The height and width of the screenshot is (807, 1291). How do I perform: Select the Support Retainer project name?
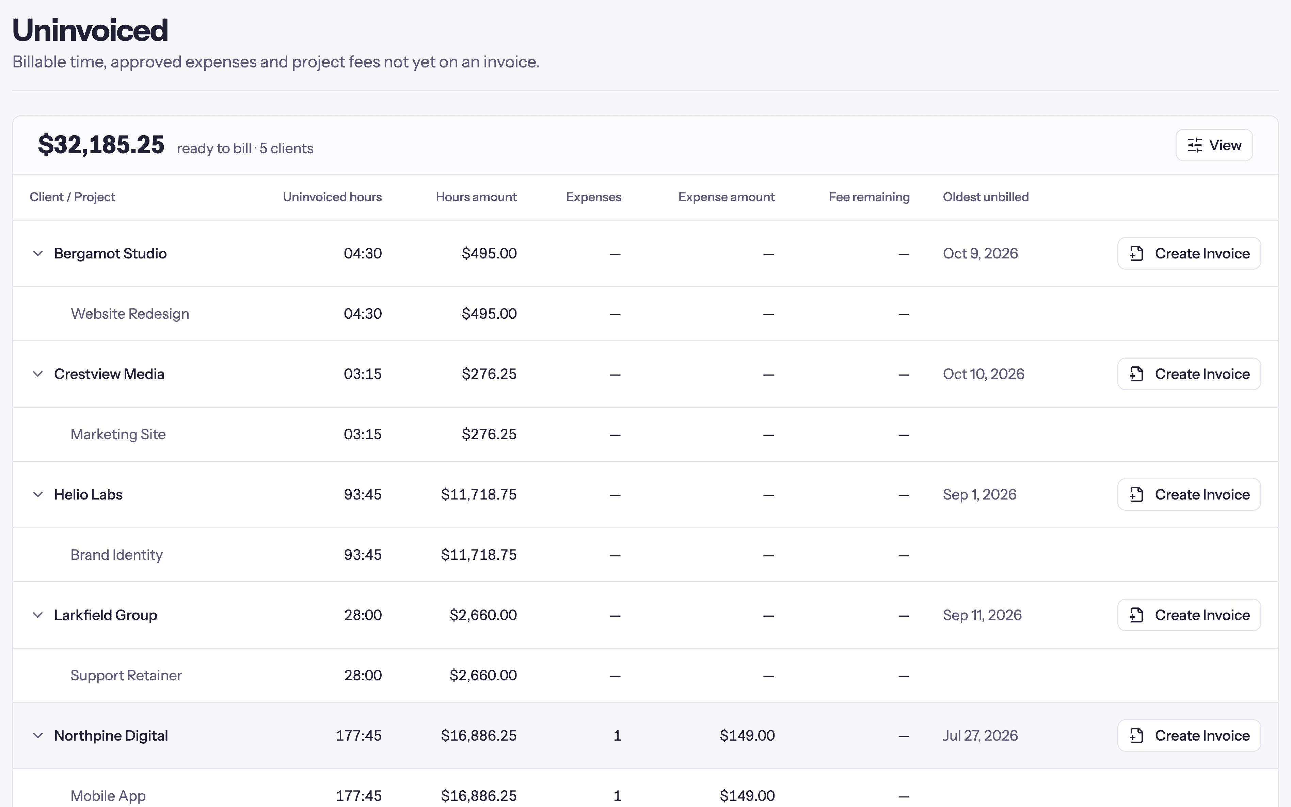[x=126, y=676]
